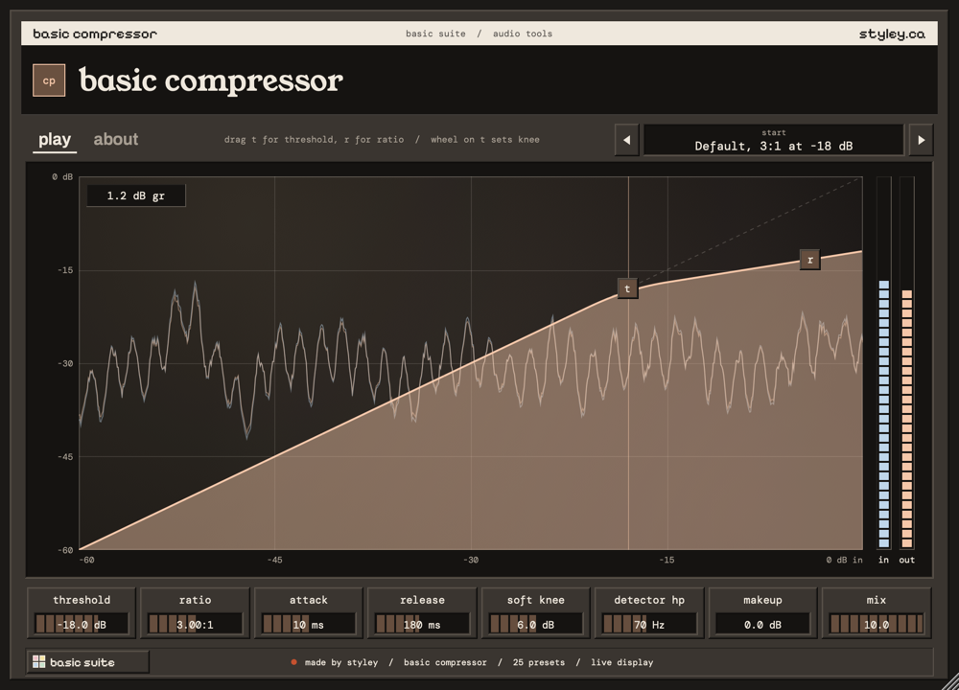The image size is (959, 690).
Task: Switch to the about tab
Action: (116, 140)
